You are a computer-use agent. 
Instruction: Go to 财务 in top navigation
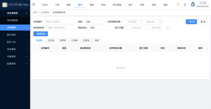pos(142,5)
